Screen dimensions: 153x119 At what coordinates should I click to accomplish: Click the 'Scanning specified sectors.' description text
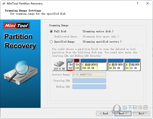coord(102,42)
